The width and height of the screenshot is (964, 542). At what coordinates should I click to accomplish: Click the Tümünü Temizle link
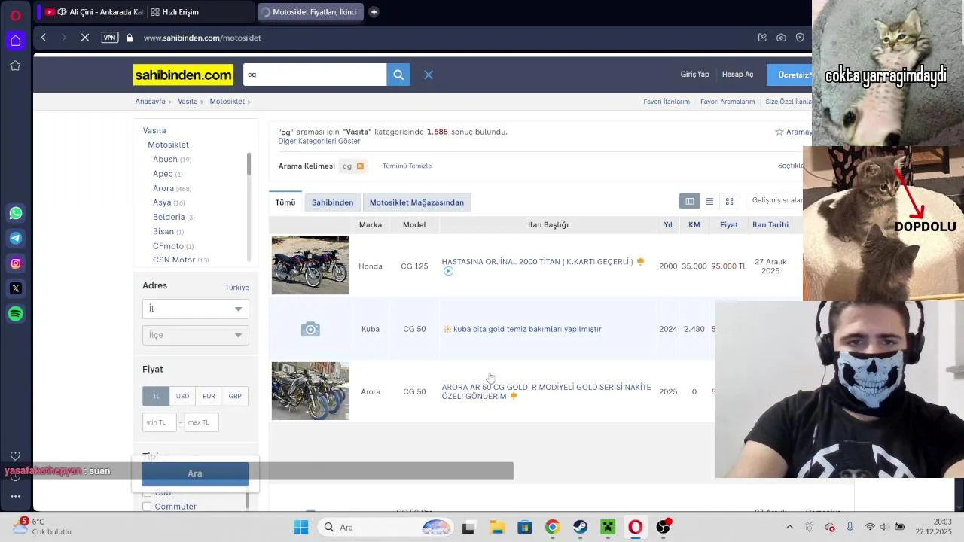coord(407,166)
